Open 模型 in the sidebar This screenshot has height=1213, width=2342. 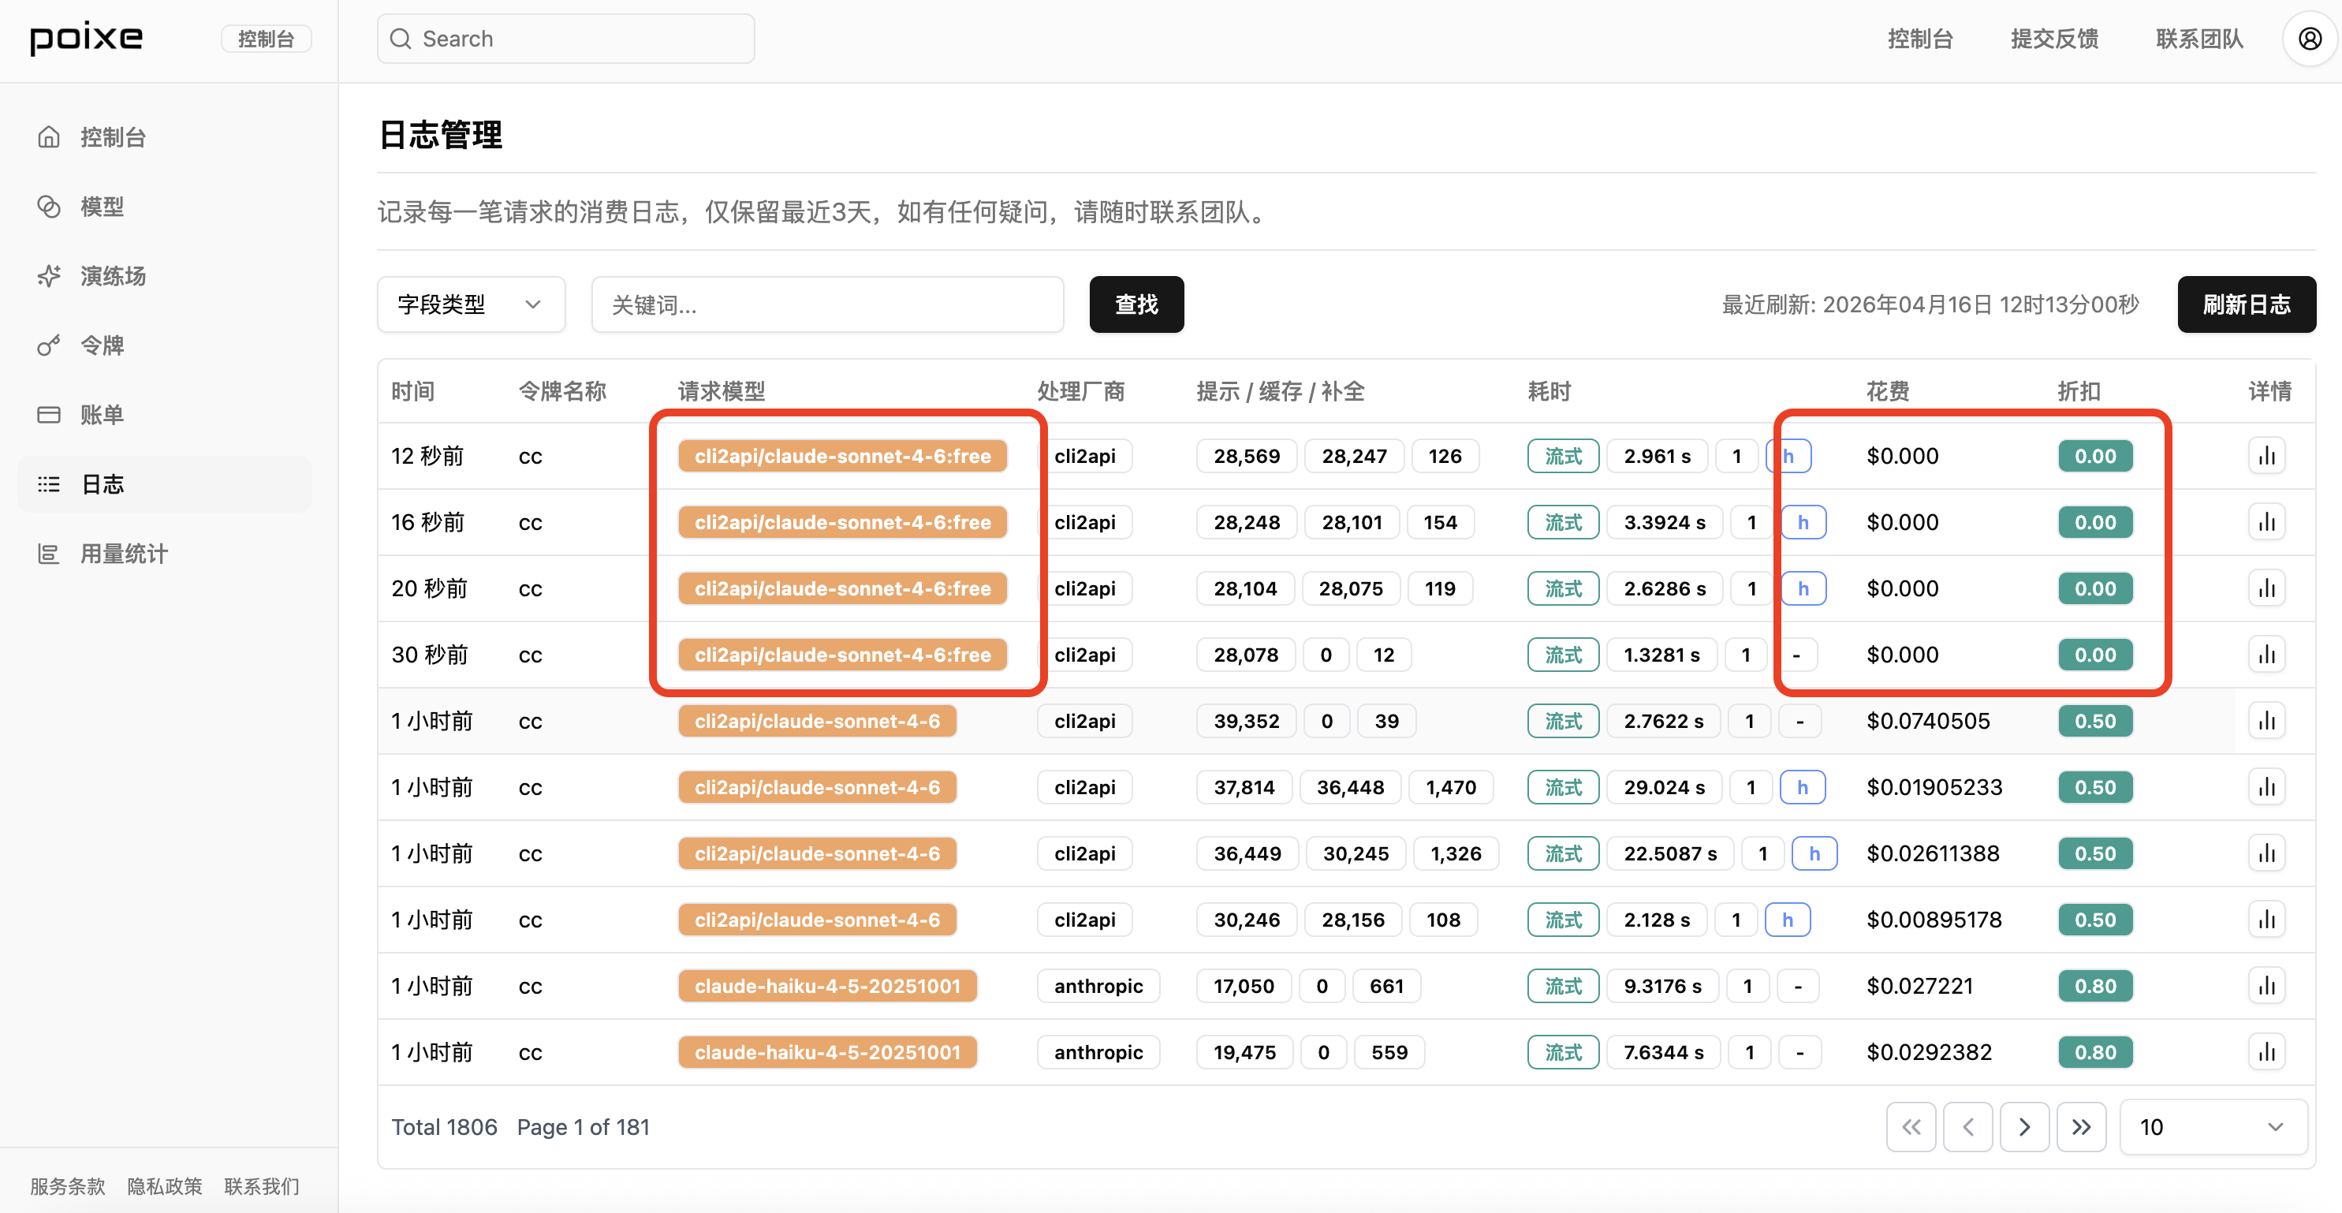(102, 207)
